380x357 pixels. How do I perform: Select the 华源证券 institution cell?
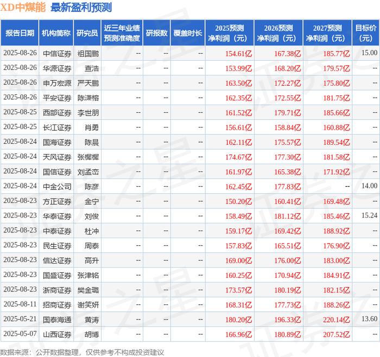tap(57, 68)
